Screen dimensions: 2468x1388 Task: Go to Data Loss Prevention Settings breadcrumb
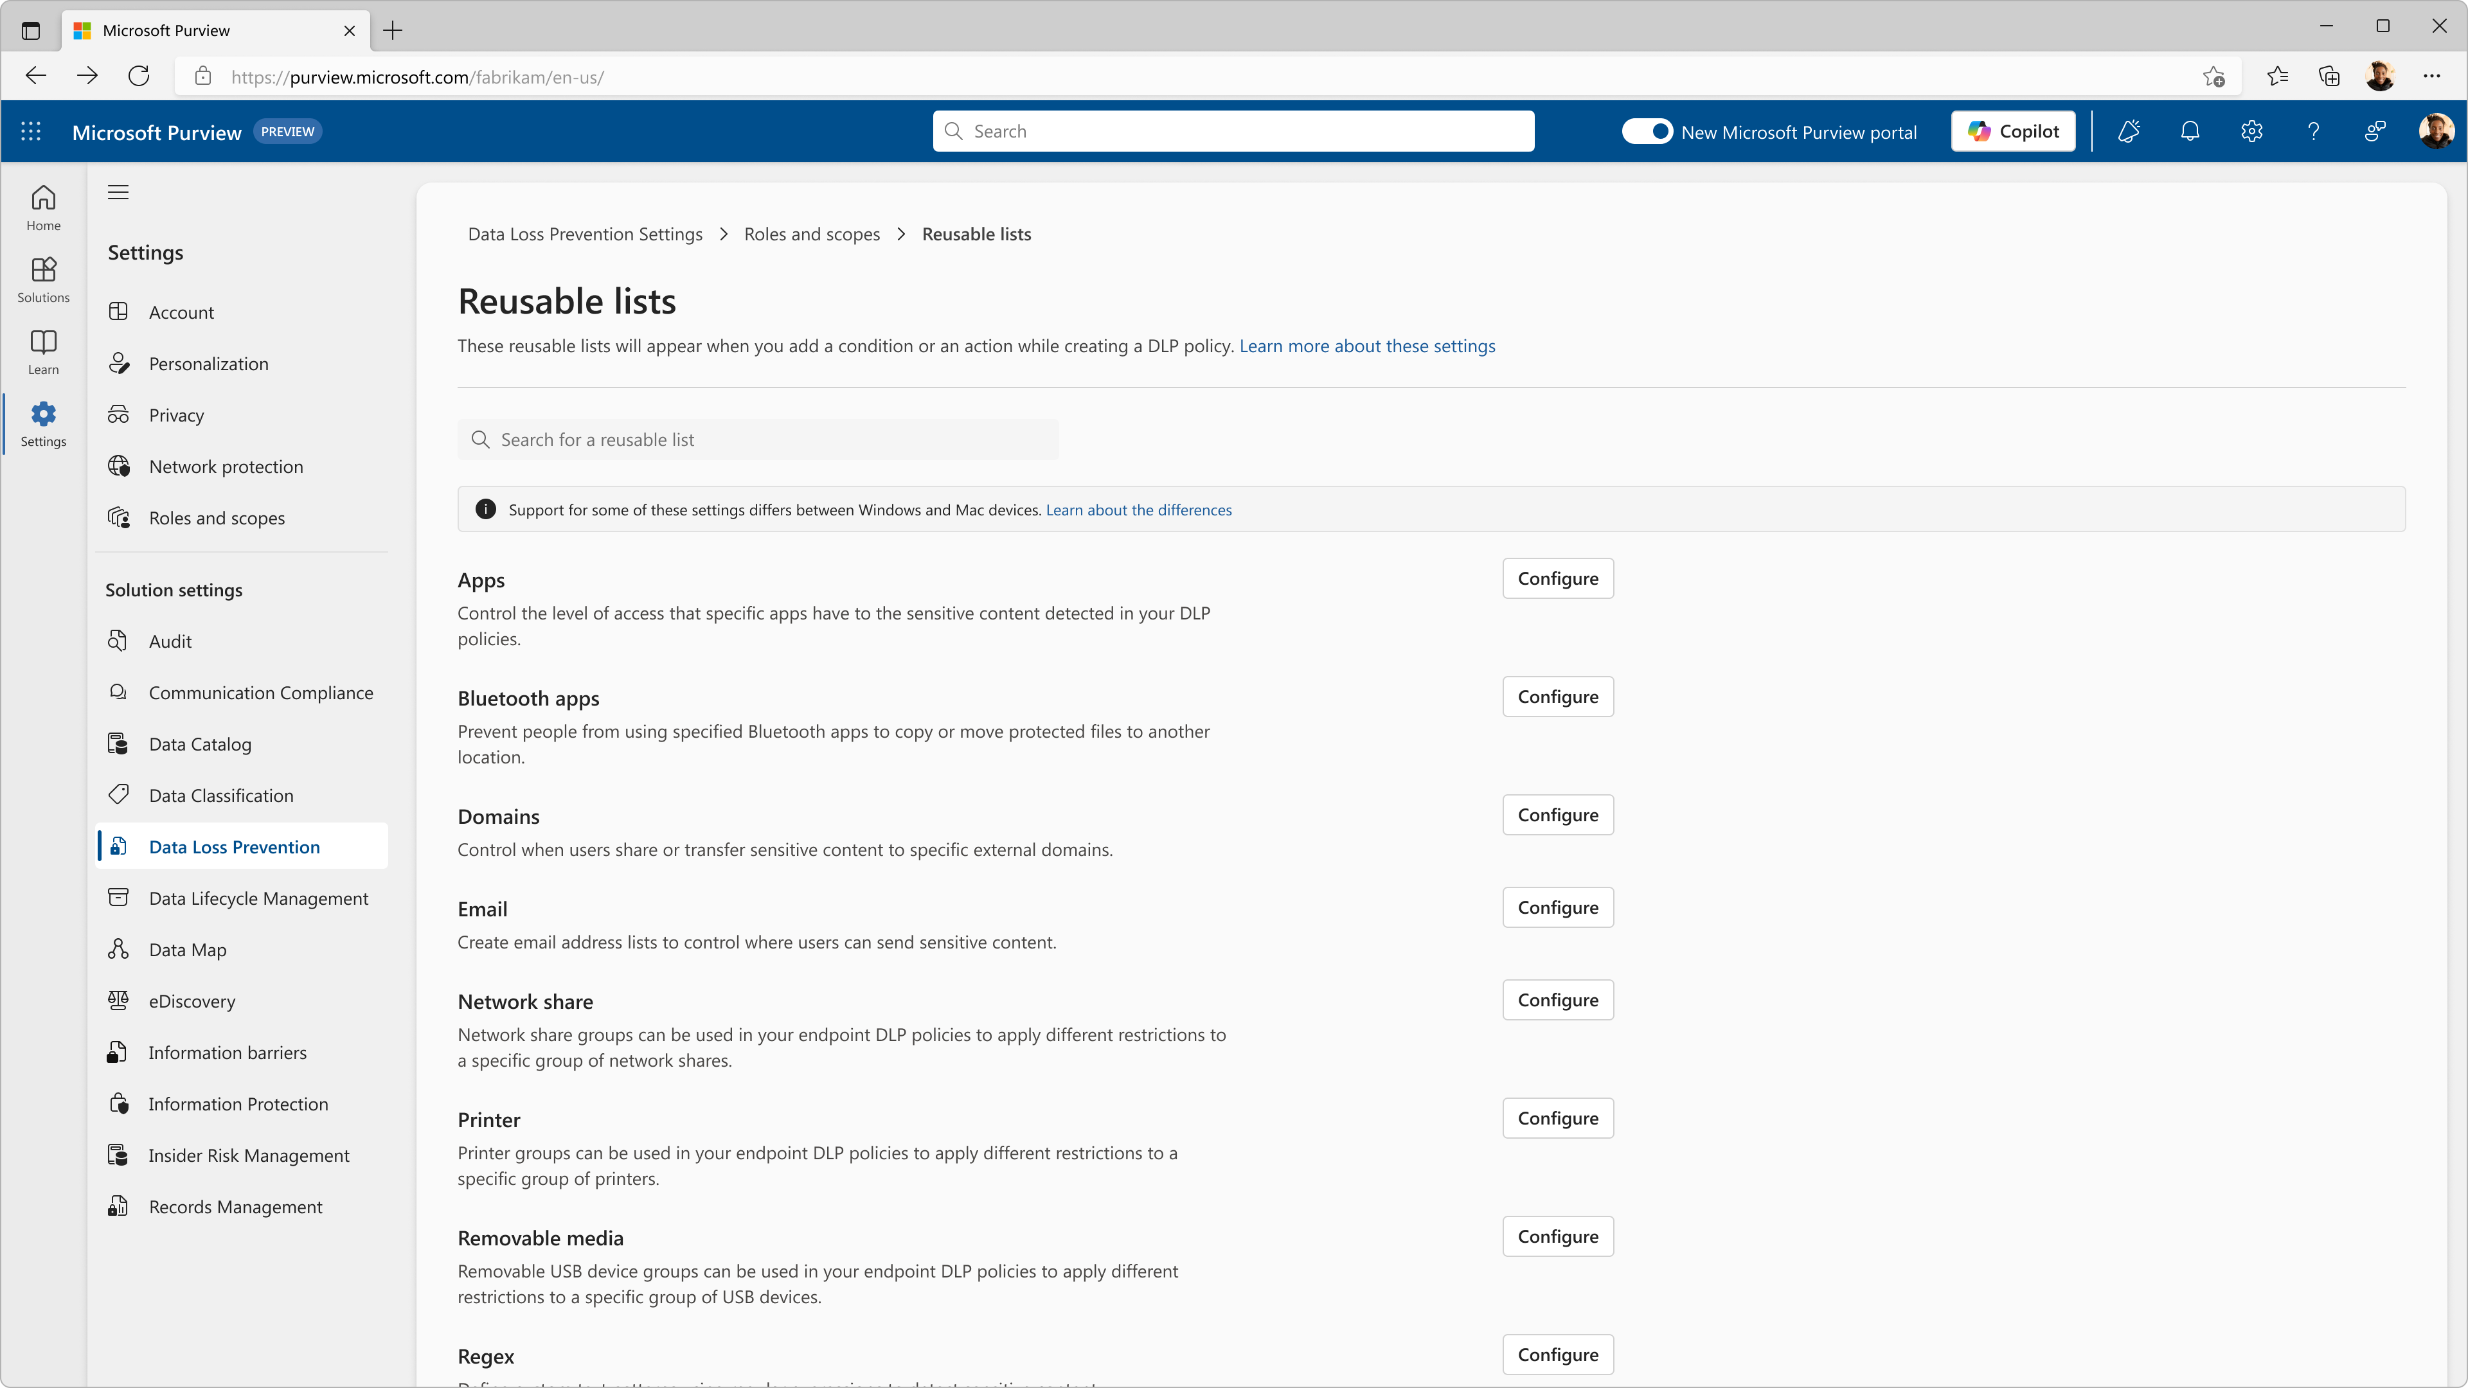tap(584, 234)
